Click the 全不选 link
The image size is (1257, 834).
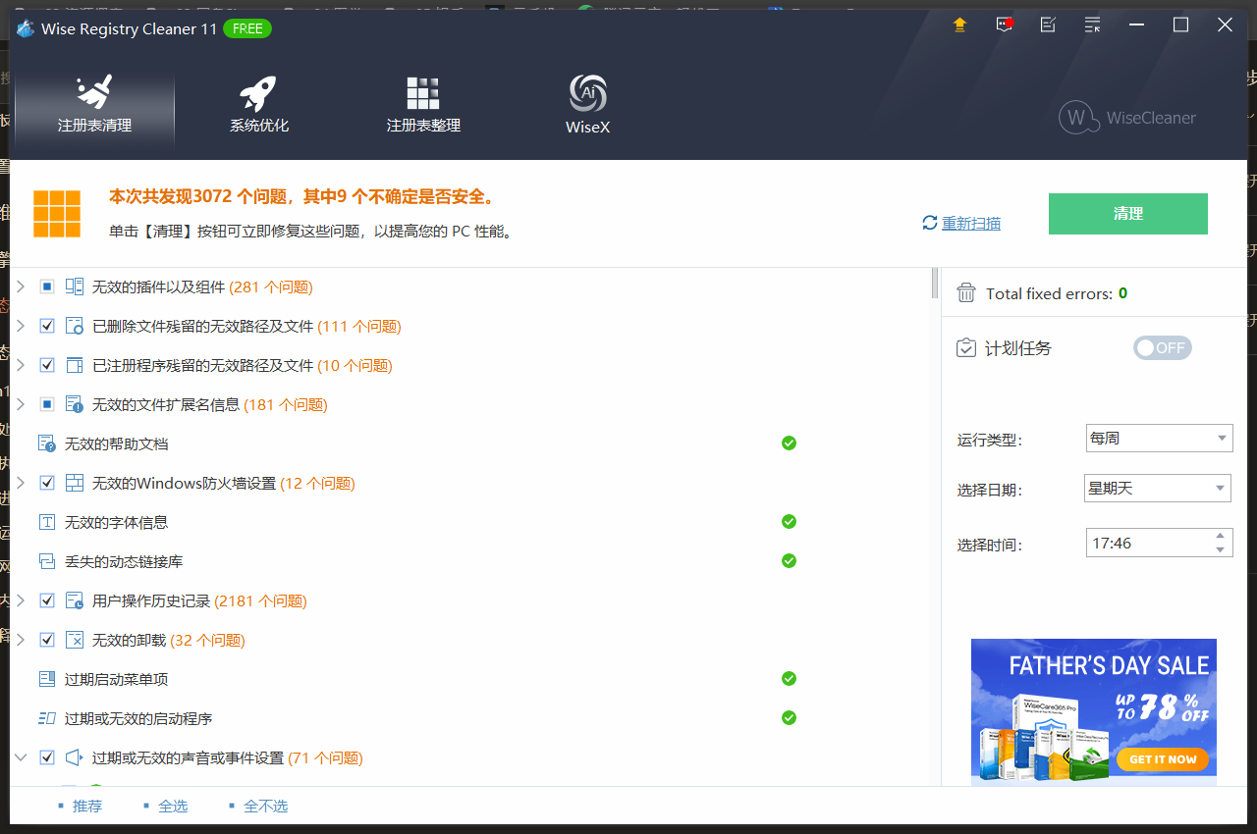(x=266, y=806)
